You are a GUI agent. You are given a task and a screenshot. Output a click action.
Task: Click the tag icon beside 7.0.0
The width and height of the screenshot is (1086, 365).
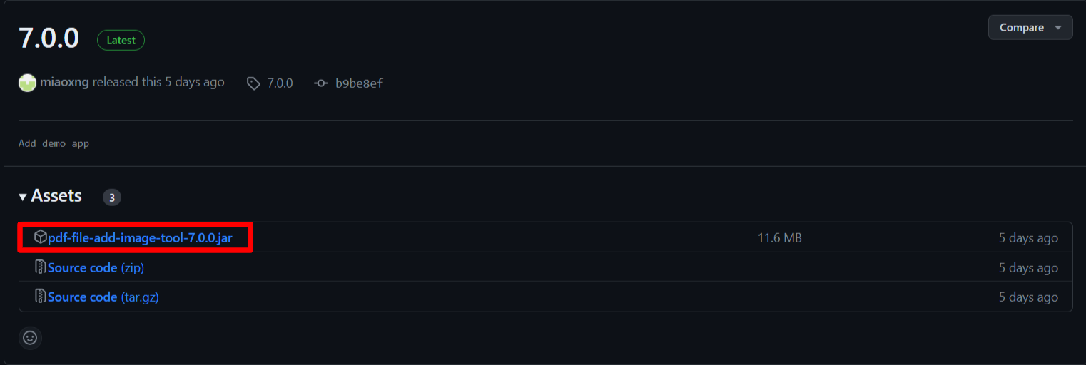point(253,83)
